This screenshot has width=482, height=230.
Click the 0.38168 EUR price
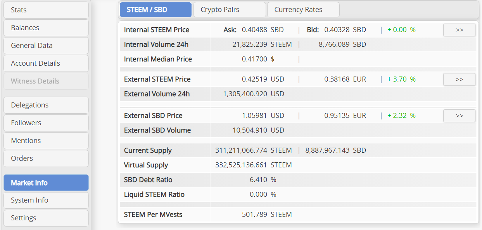[345, 79]
